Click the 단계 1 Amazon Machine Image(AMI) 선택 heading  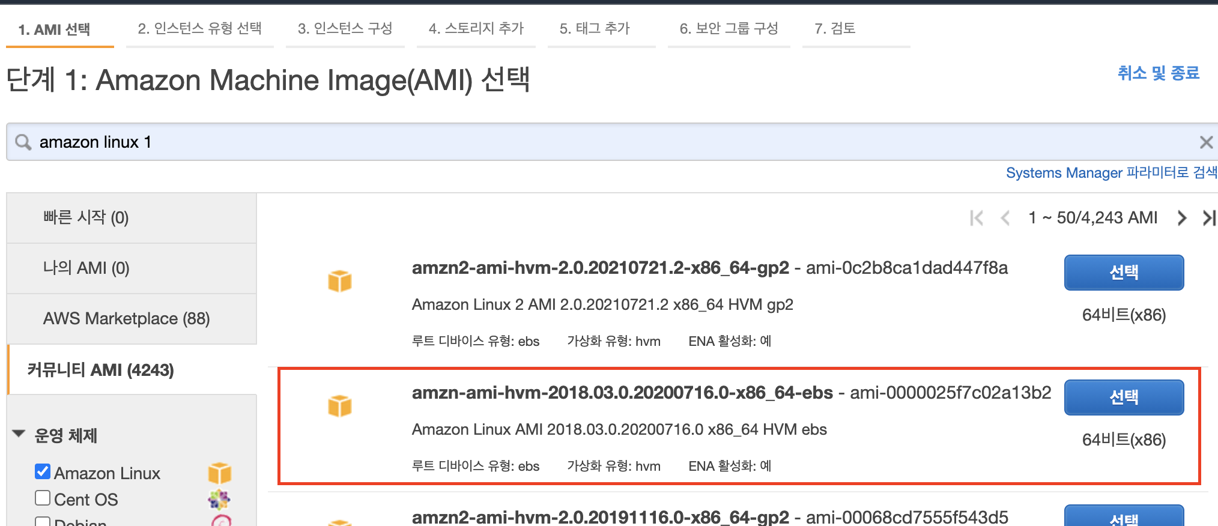click(x=268, y=80)
